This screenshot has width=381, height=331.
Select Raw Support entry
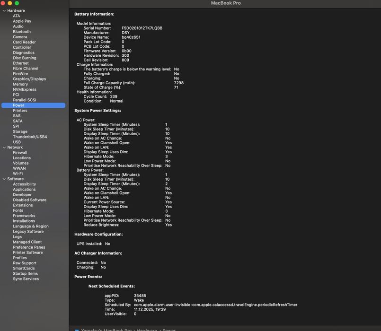point(25,263)
